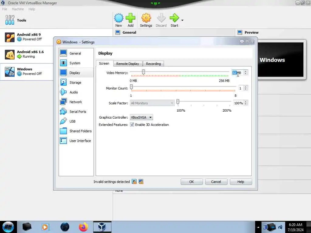This screenshot has width=311, height=233.
Task: Switch to the Remote Display tab
Action: click(x=128, y=64)
